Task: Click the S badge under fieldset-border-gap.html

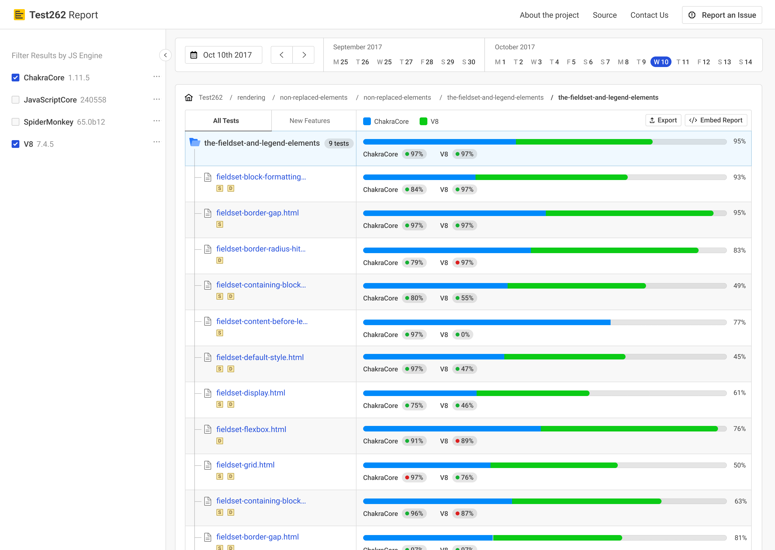Action: click(x=220, y=224)
